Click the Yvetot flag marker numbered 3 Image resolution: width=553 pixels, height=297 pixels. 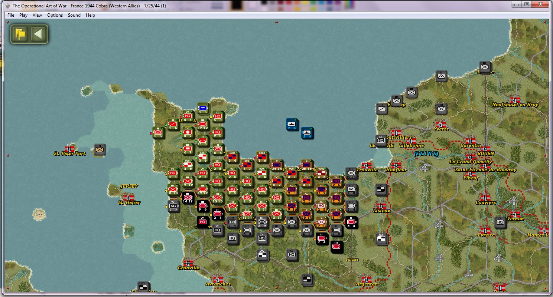click(441, 125)
